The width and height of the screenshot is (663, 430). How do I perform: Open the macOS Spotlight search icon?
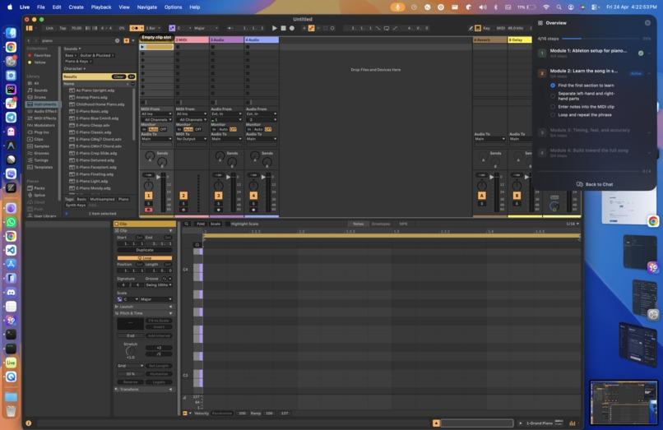click(x=559, y=7)
